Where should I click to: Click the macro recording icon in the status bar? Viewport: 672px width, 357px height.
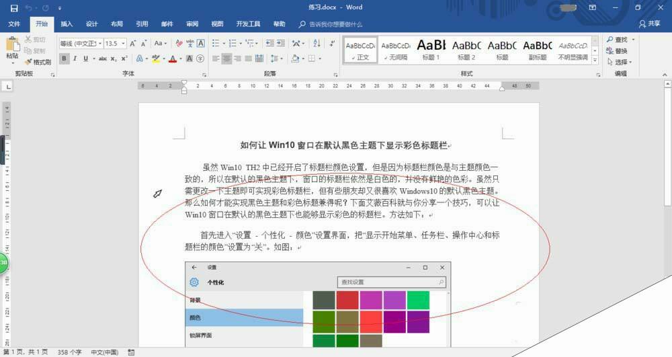pos(131,352)
